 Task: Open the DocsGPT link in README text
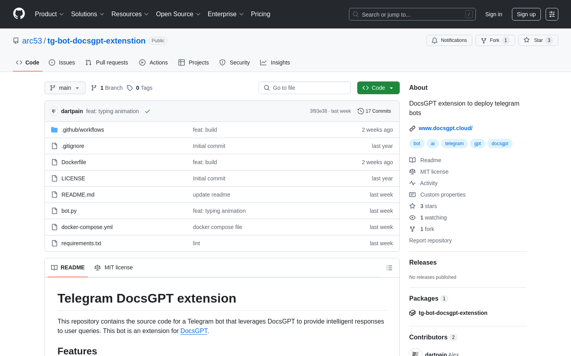(194, 331)
